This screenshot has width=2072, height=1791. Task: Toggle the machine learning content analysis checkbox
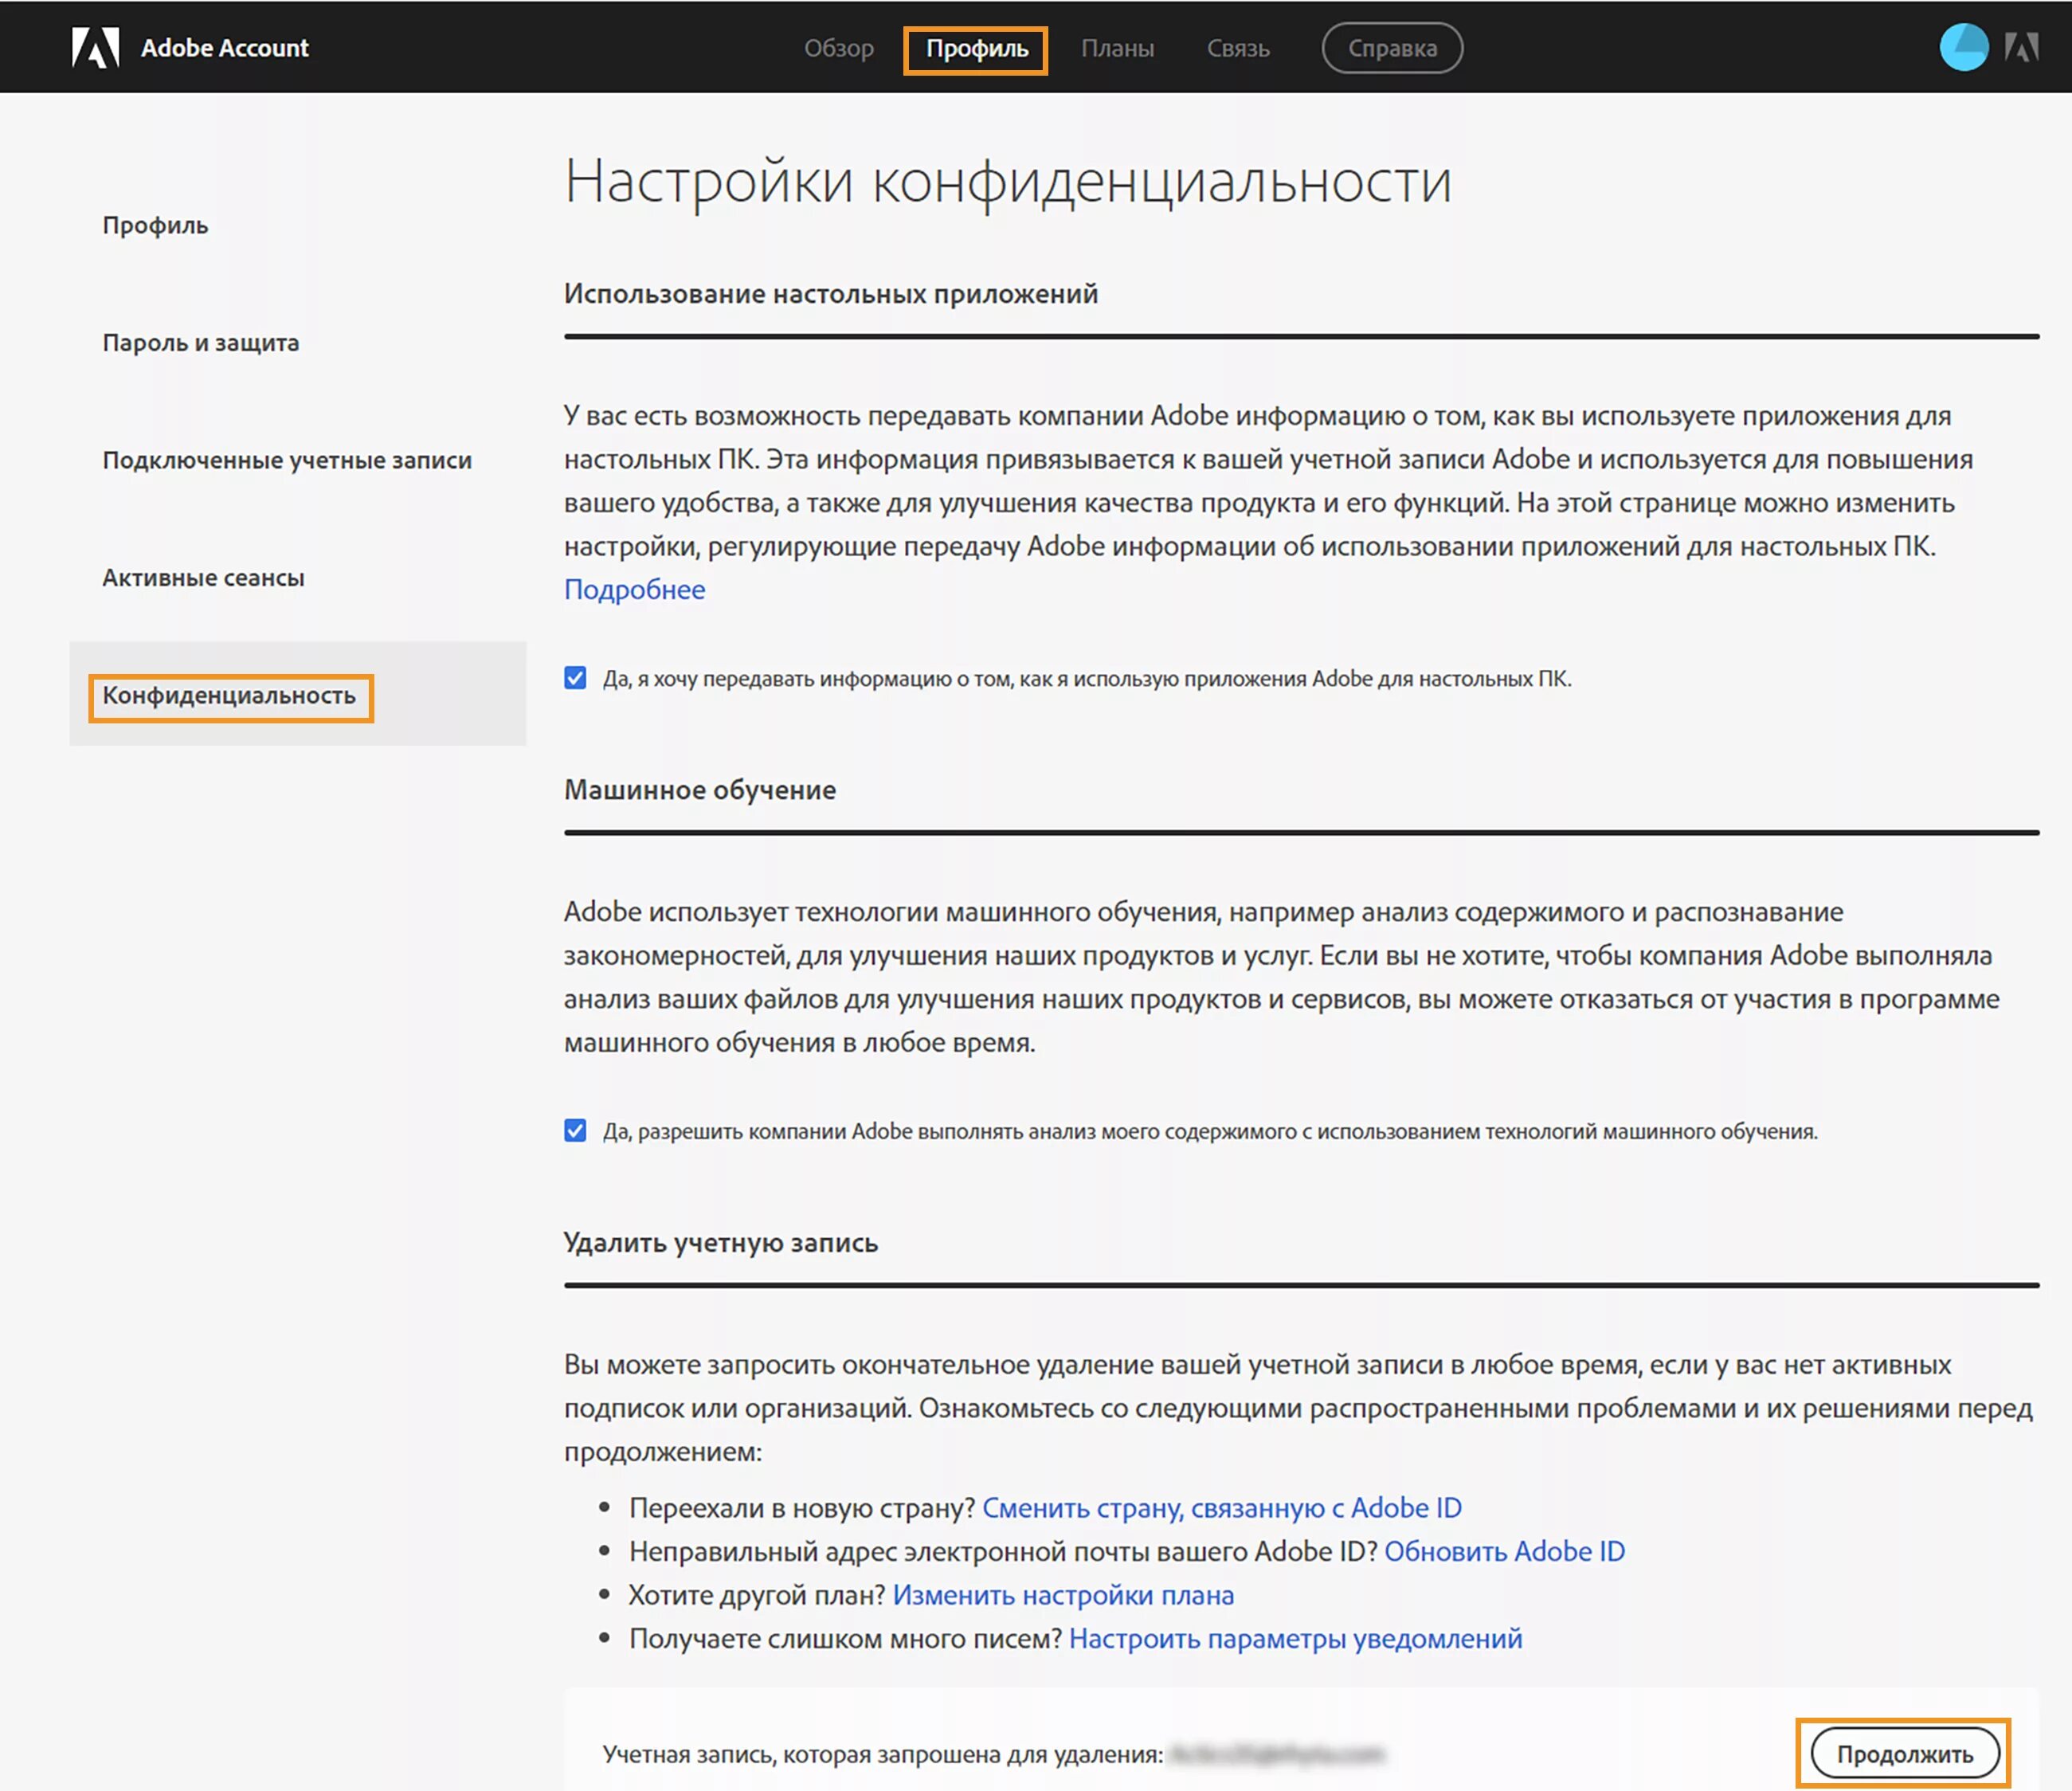coord(575,1131)
